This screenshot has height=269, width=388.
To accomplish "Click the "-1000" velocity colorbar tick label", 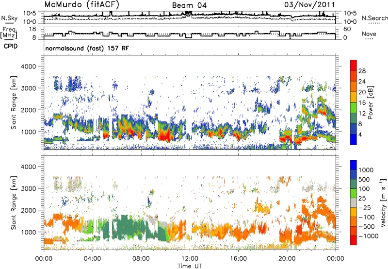I will point(368,236).
